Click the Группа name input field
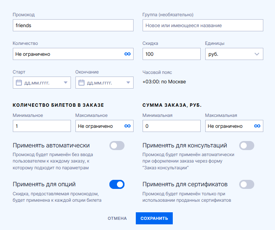The height and width of the screenshot is (230, 275). click(x=203, y=25)
